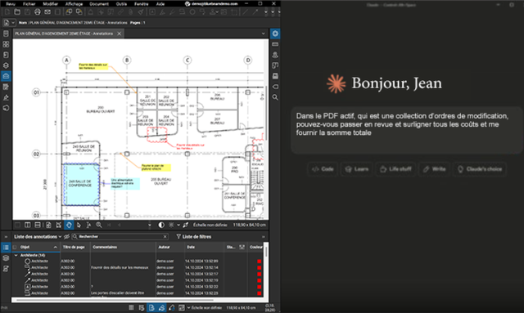This screenshot has width=524, height=313.
Task: Click the annotations list horizontal scrollbar
Action: tap(115, 300)
